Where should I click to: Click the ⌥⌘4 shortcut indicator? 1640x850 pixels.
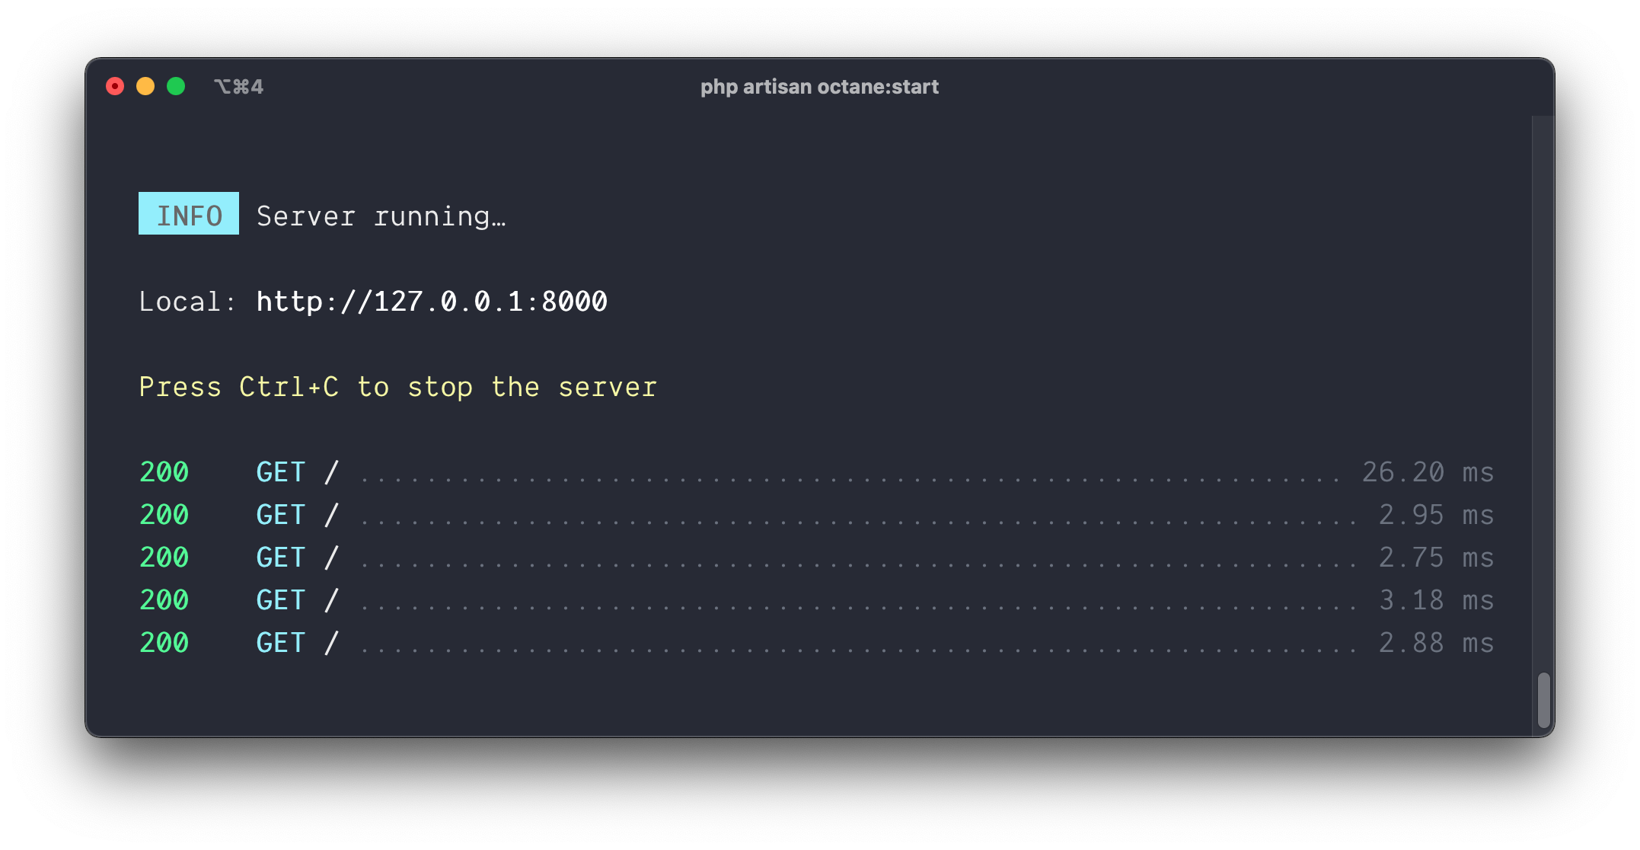(x=238, y=87)
